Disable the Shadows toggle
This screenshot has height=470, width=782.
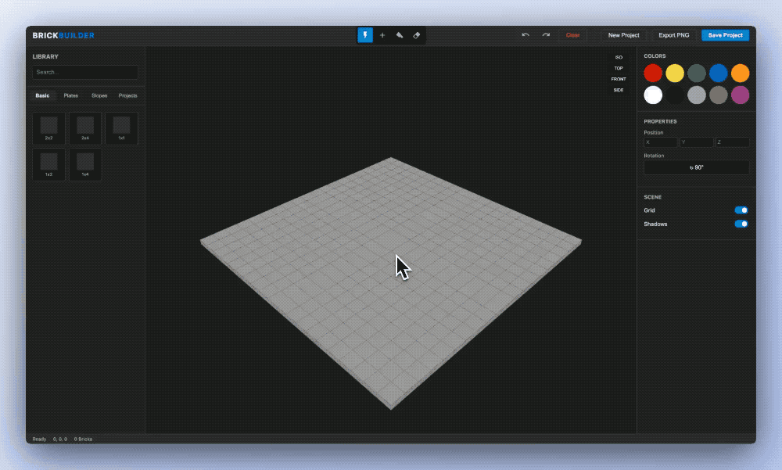tap(741, 224)
